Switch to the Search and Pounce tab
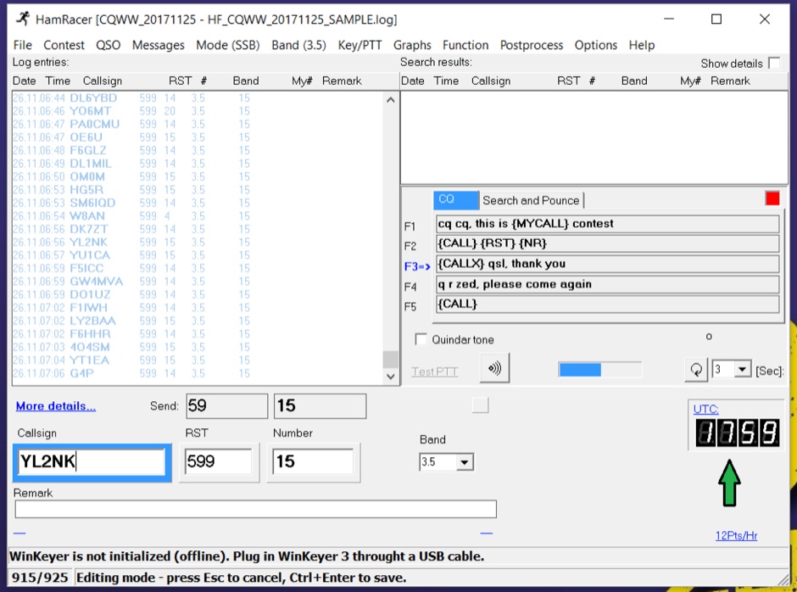 coord(531,201)
